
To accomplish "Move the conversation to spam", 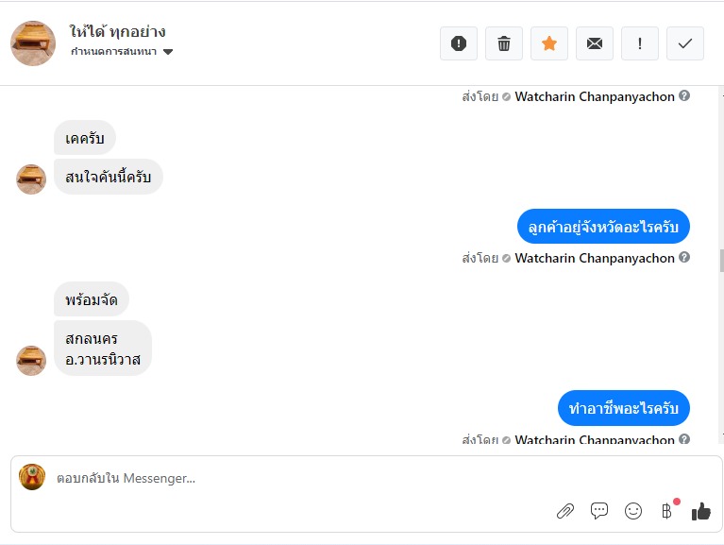I will [x=459, y=43].
